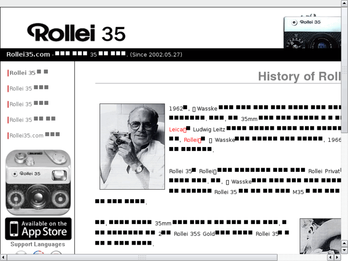Click the vertical scrollbar thumb

click(344, 70)
